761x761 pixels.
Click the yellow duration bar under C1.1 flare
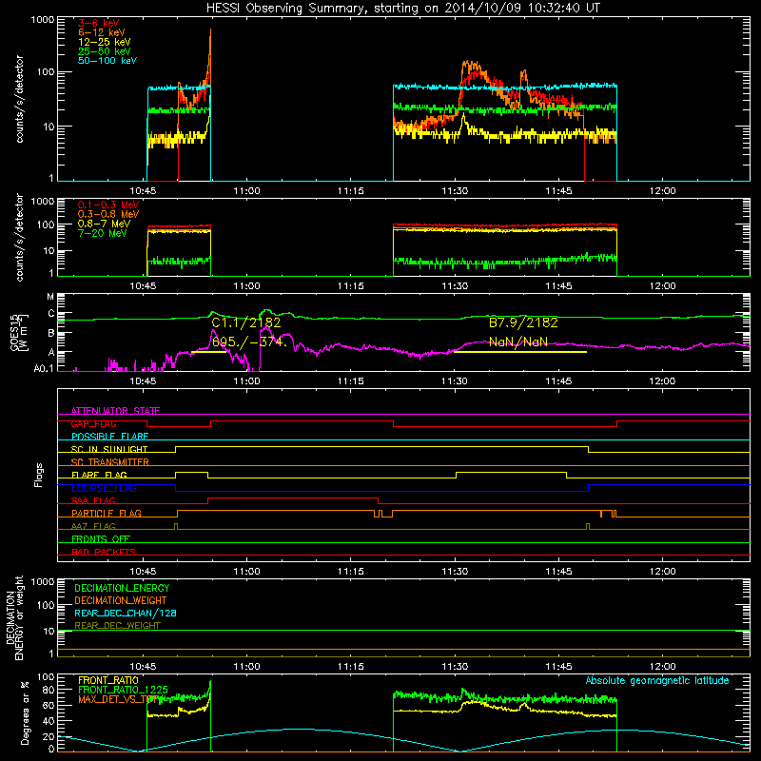(x=209, y=352)
